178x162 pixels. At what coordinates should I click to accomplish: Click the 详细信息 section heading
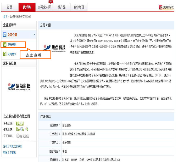click(x=45, y=117)
